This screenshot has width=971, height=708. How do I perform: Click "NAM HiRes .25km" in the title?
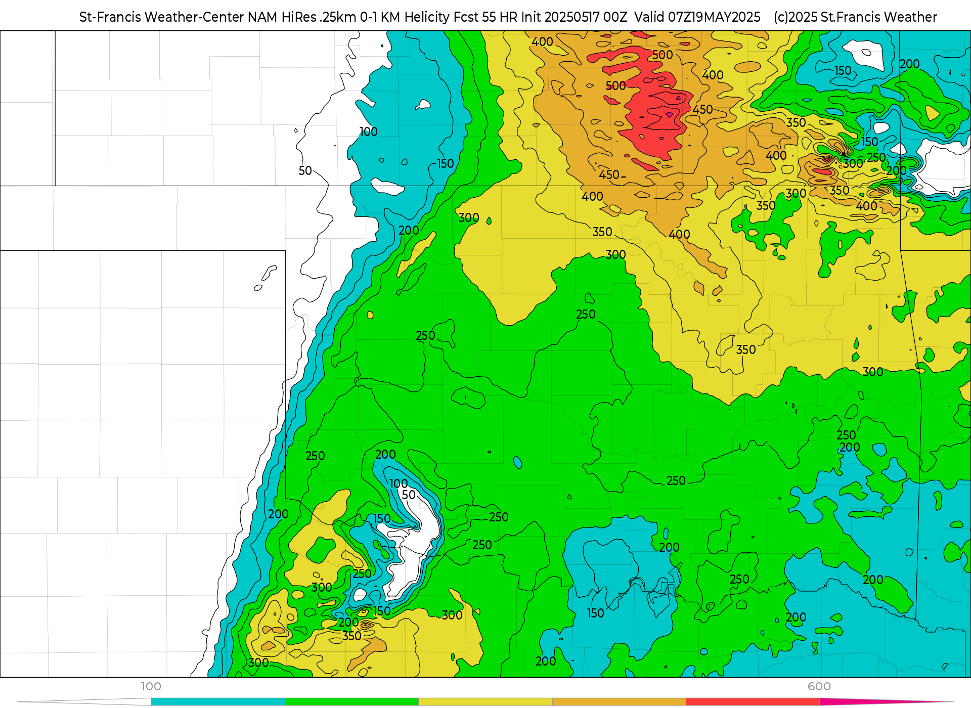click(302, 17)
